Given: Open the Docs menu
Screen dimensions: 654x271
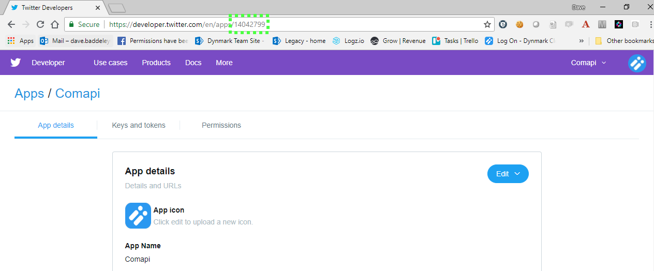Looking at the screenshot, I should click(193, 63).
